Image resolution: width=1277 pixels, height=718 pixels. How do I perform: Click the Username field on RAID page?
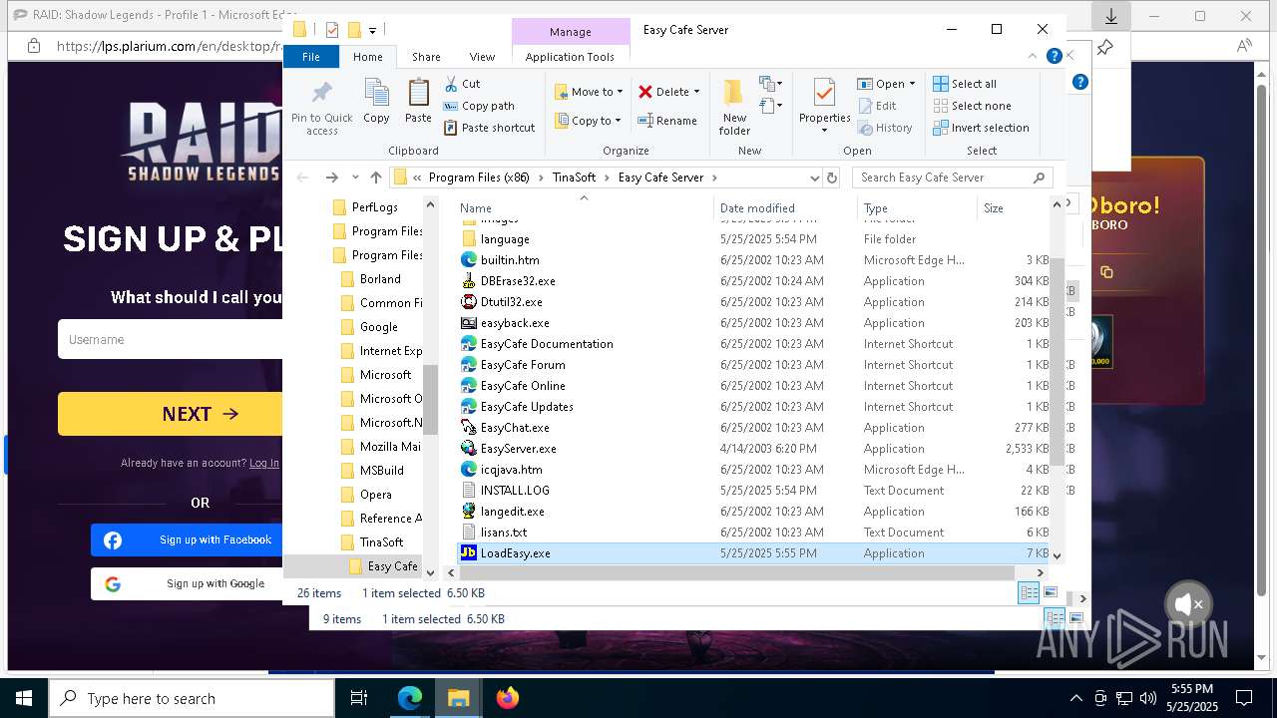(171, 340)
